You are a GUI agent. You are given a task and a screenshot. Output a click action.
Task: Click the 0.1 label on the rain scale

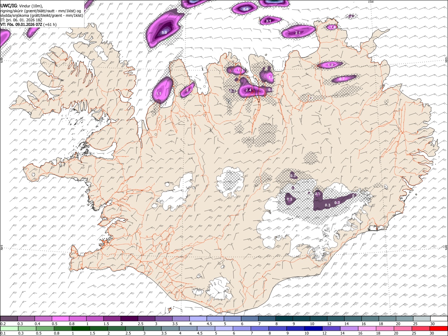[x=3, y=333]
